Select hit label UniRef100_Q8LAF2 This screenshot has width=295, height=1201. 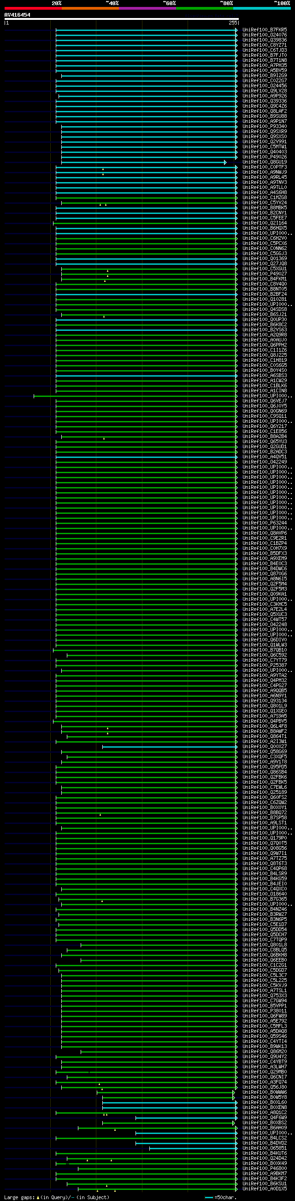(265, 111)
